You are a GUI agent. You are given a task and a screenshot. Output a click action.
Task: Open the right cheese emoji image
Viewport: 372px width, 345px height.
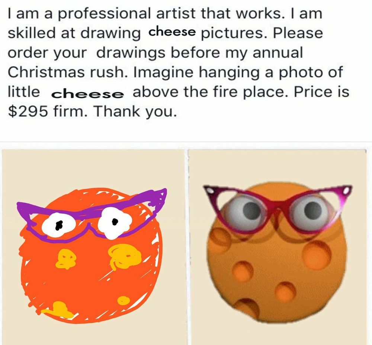point(277,246)
